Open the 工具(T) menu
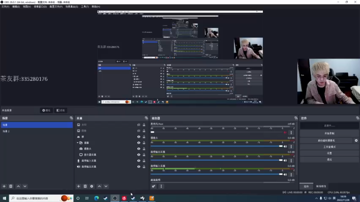This screenshot has height=202, width=360. (x=85, y=7)
